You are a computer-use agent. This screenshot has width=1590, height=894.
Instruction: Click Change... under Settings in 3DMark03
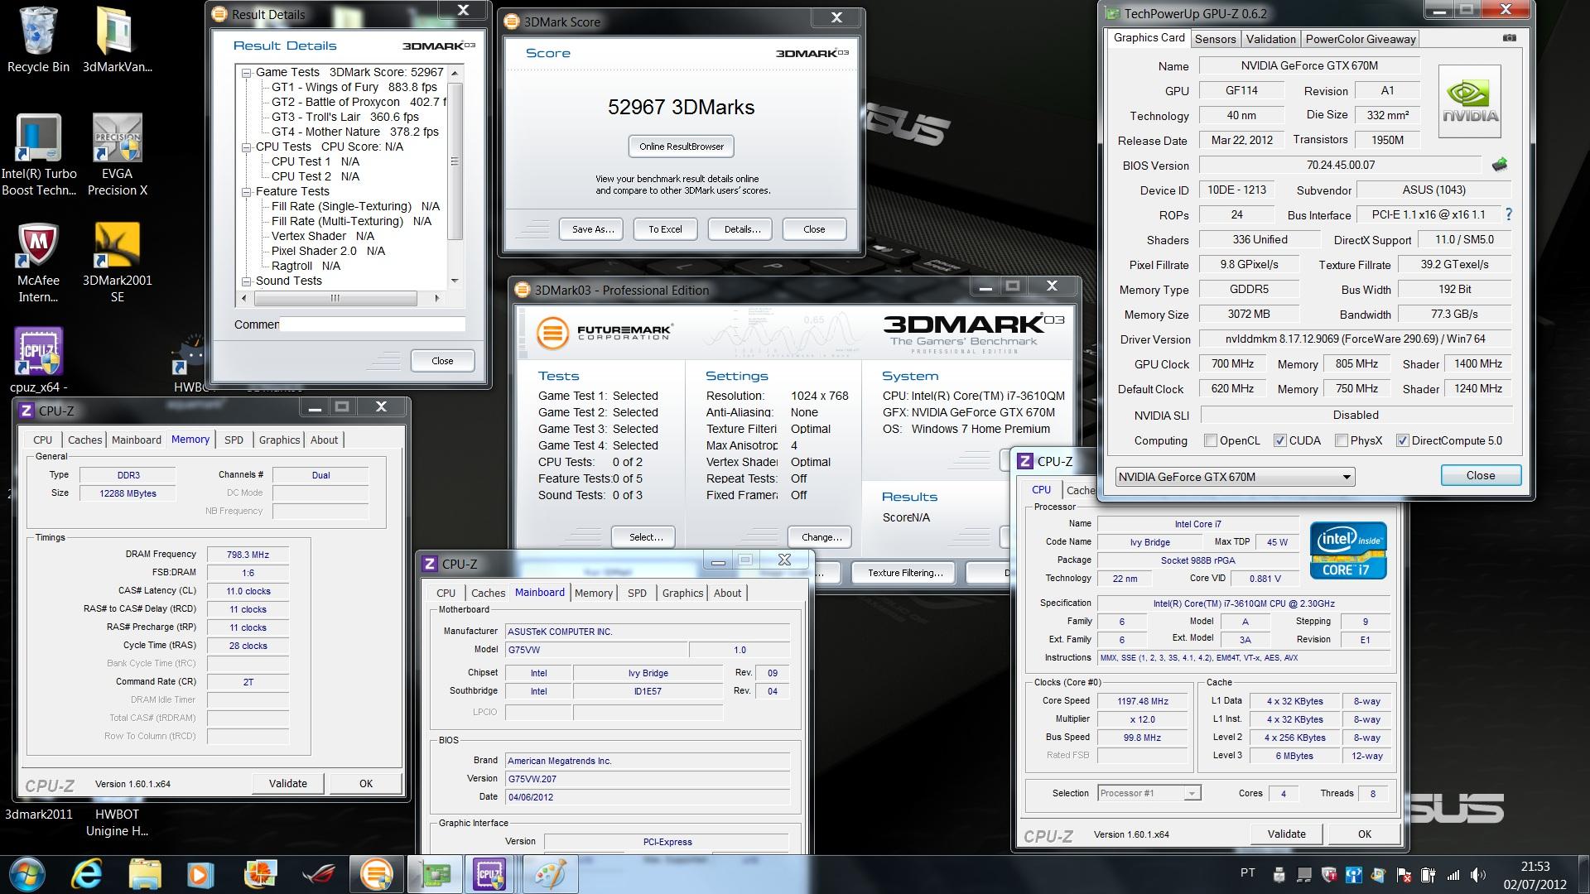tap(821, 537)
